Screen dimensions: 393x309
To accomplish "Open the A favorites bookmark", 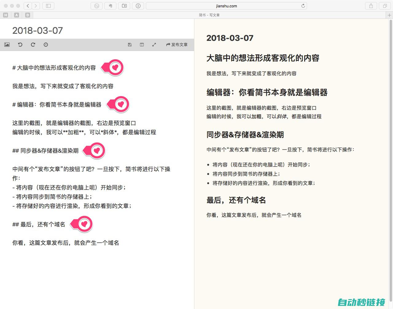I will click(x=17, y=15).
